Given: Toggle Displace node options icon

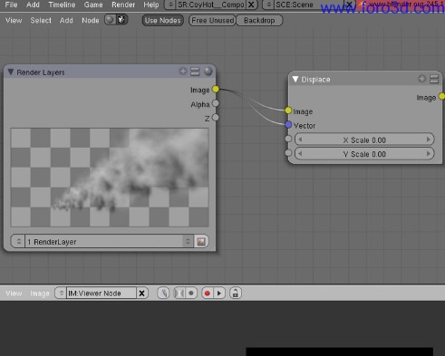Looking at the screenshot, I should click(434, 79).
